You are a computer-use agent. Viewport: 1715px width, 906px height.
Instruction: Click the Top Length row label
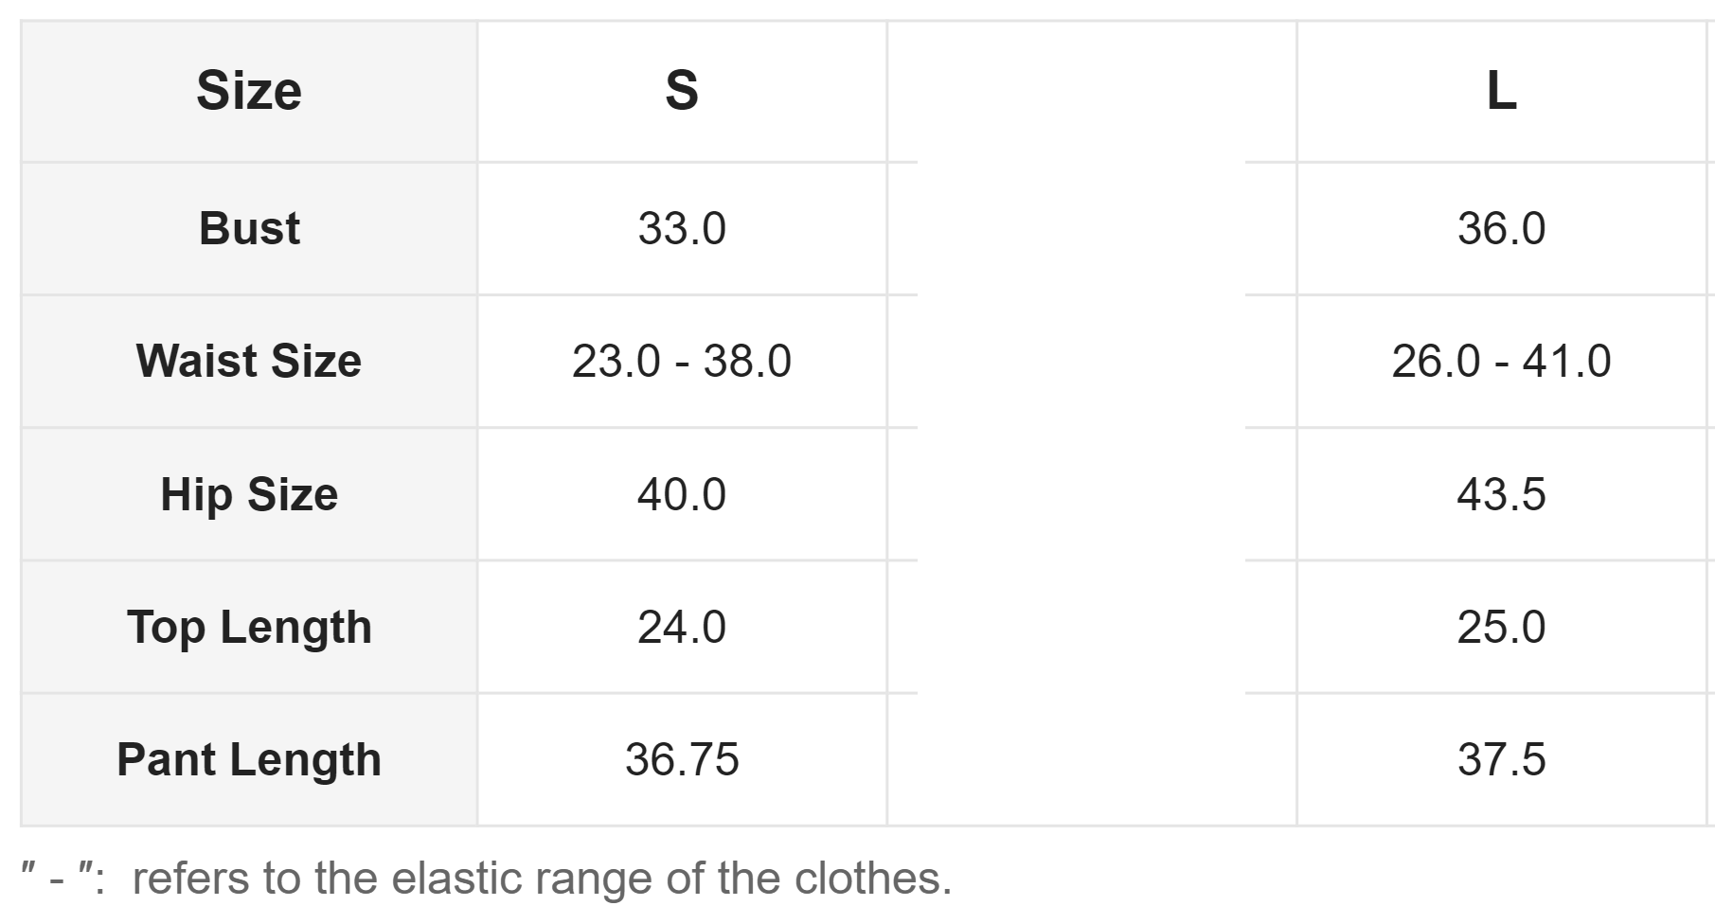click(x=249, y=627)
